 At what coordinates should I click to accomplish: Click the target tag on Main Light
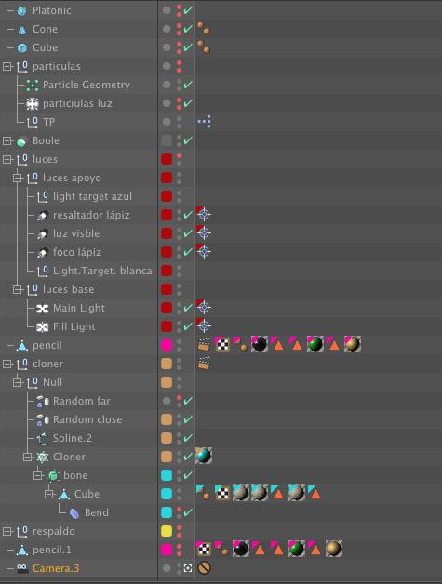(x=204, y=307)
